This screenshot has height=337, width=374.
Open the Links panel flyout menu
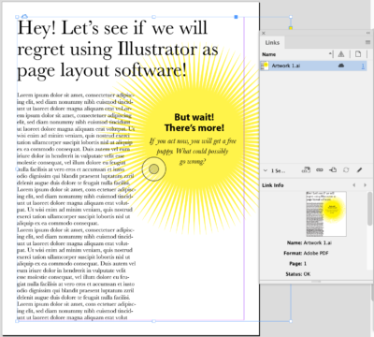point(367,42)
